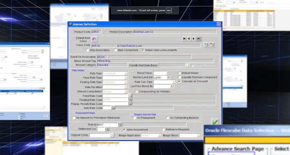Open the Floating Rate Type dropdown
Screen dimensions: 290x155
[126, 82]
